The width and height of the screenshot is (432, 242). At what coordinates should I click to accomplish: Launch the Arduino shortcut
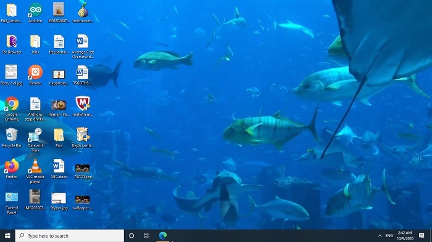[x=35, y=10]
